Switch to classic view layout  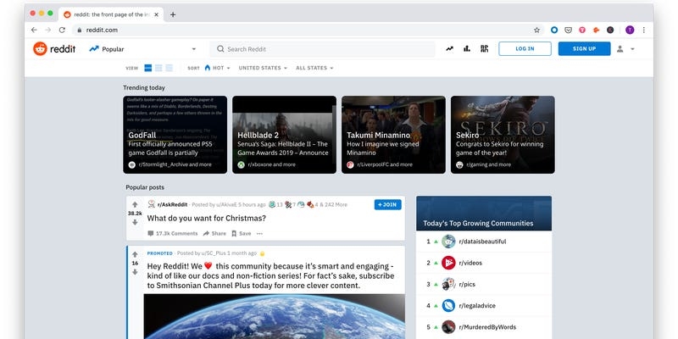click(x=158, y=68)
